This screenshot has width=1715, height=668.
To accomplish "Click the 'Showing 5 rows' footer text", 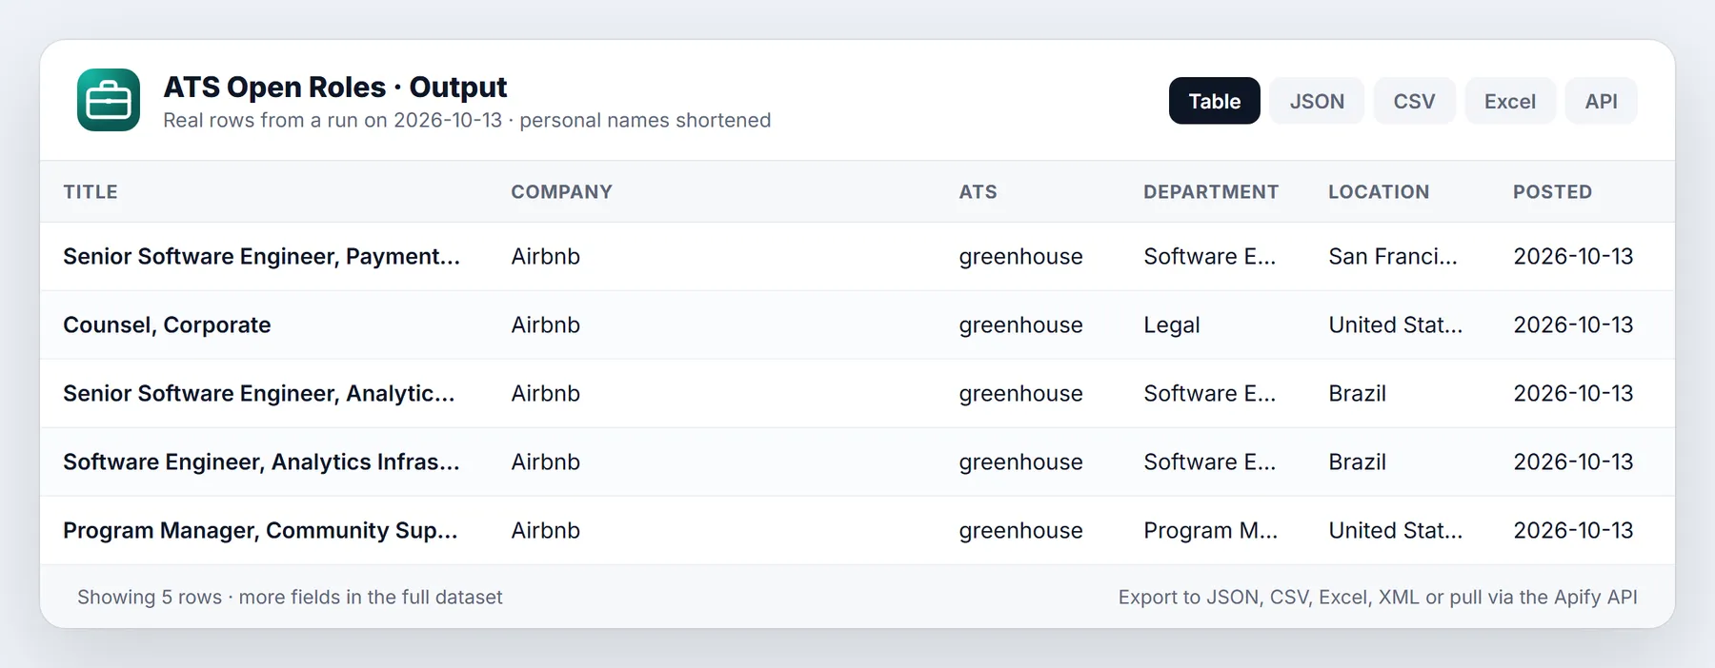I will click(x=290, y=598).
